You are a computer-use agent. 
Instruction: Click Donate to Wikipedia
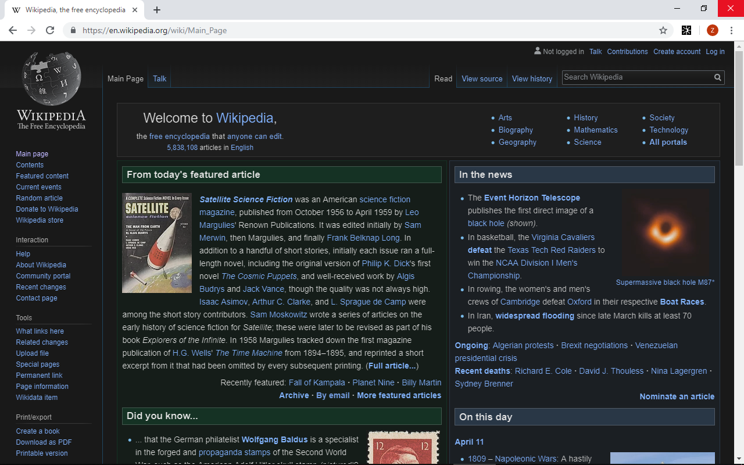click(x=47, y=209)
